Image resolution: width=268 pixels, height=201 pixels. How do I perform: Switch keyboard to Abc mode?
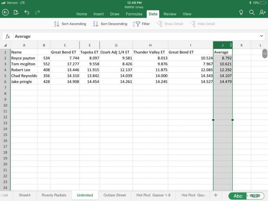(x=238, y=196)
